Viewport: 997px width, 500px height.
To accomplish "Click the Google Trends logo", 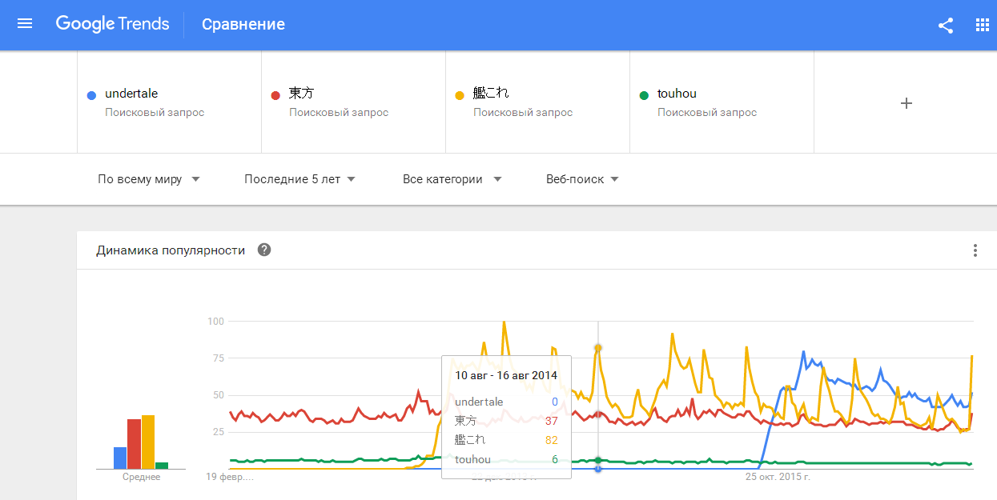I will (x=112, y=24).
